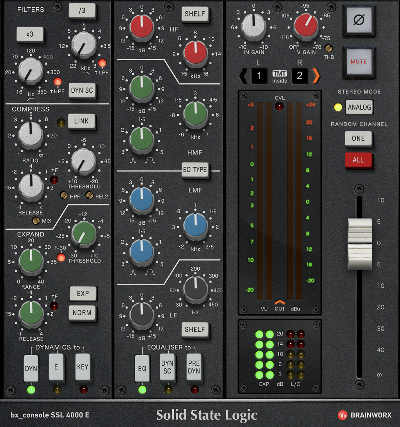Screen dimensions: 400x427
Task: Click the green HMF gain dB knob
Action: click(142, 88)
